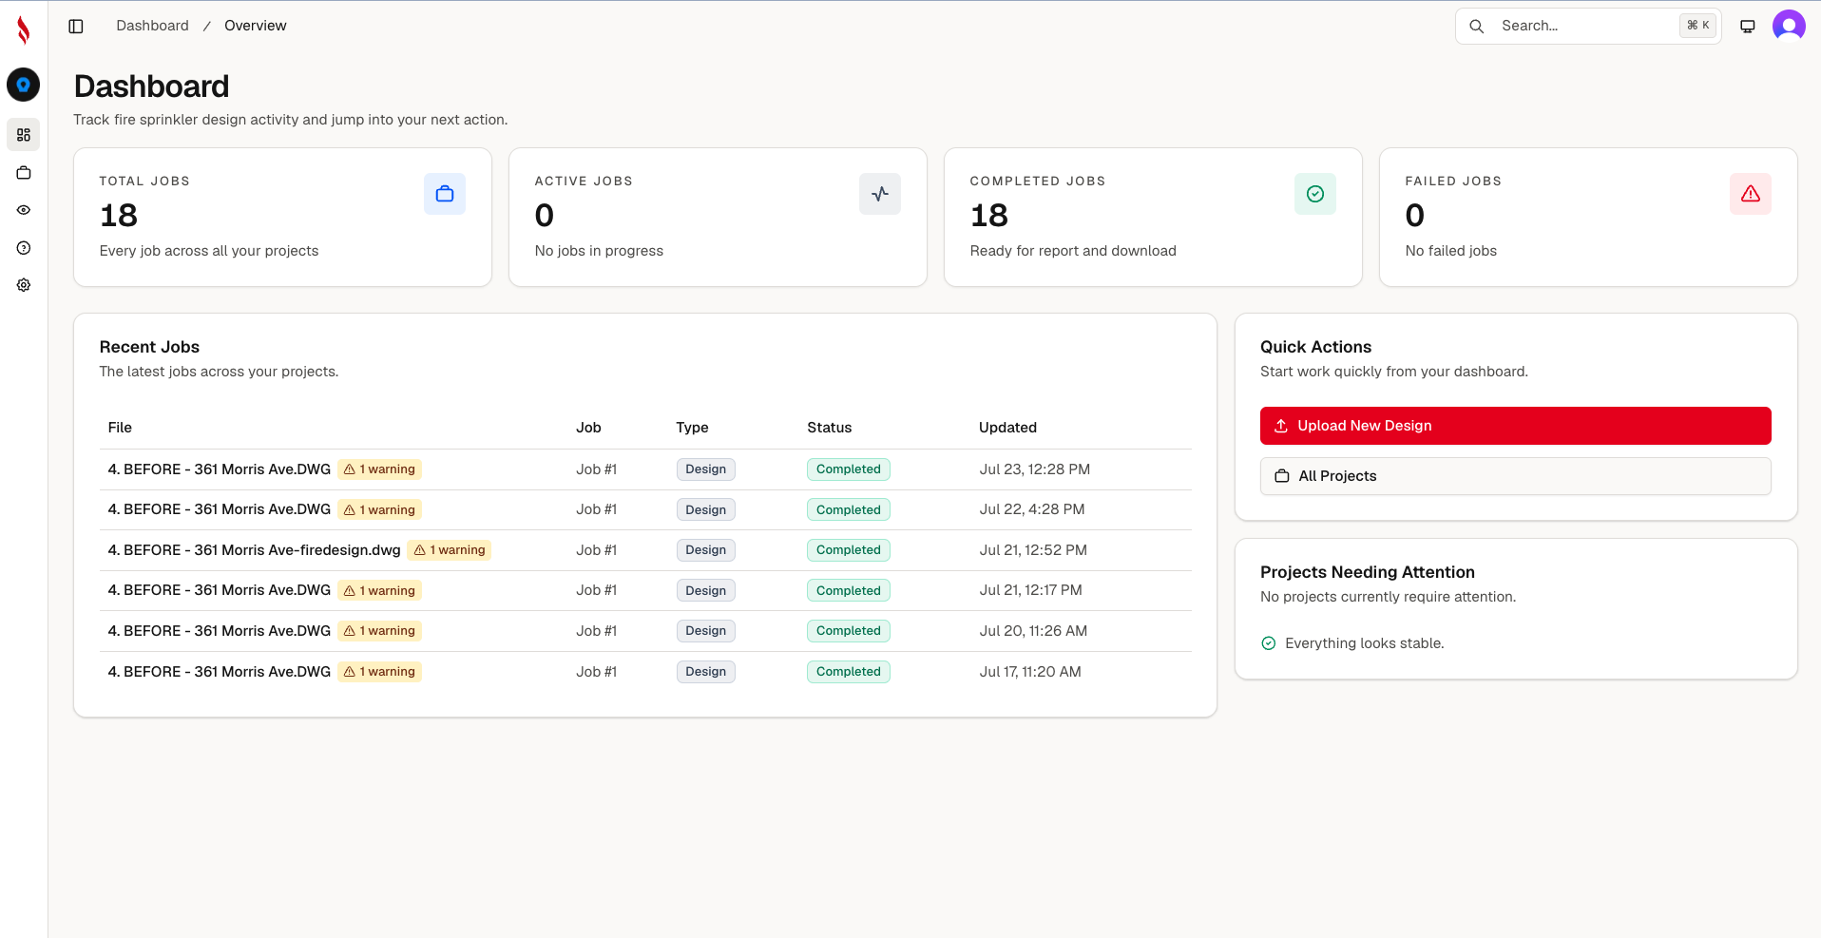Image resolution: width=1821 pixels, height=938 pixels.
Task: Click the Failed Jobs warning triangle icon
Action: (1751, 194)
